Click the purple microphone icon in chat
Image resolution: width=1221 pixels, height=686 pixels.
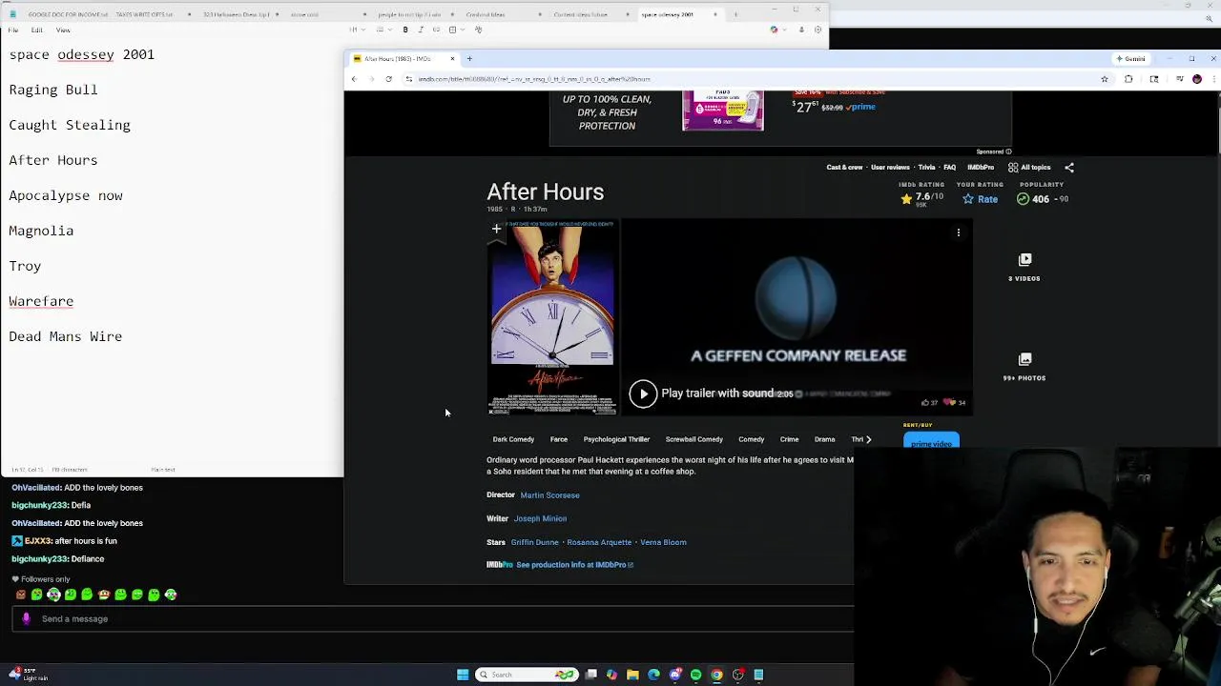pyautogui.click(x=26, y=618)
